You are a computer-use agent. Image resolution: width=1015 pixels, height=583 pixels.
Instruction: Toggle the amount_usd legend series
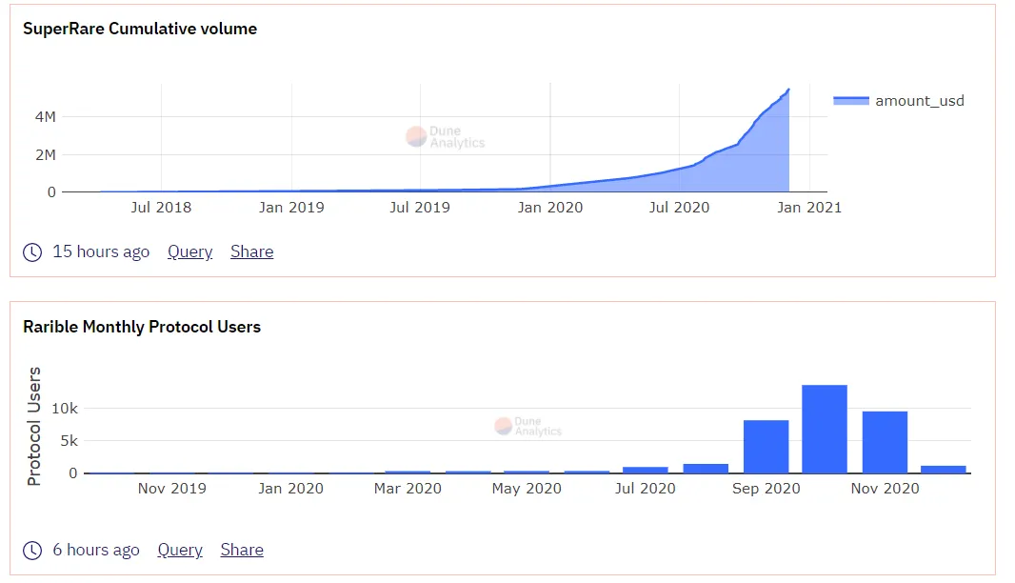(919, 101)
